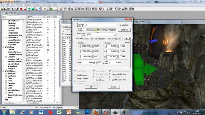
Task: Click the Reference Editor ID field
Action: pyautogui.click(x=101, y=25)
